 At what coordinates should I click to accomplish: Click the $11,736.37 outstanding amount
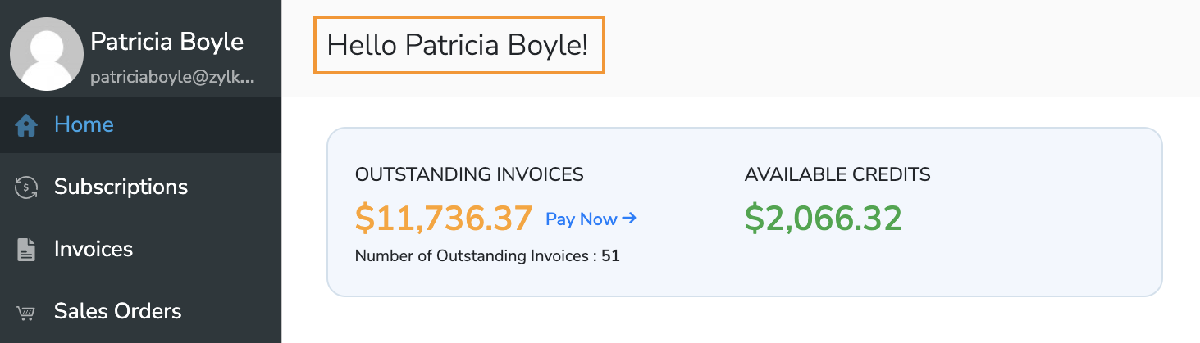coord(444,219)
